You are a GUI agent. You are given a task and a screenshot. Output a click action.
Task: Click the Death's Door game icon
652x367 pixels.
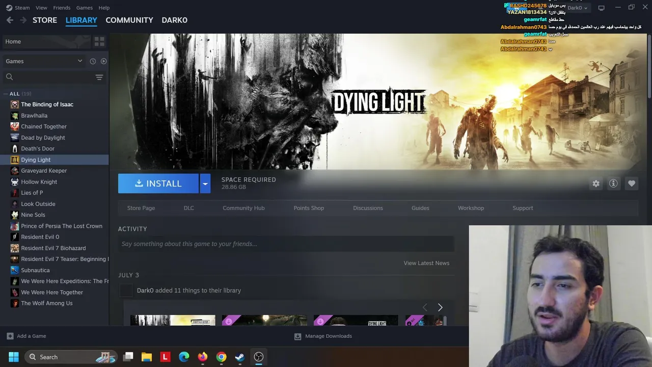tap(15, 149)
